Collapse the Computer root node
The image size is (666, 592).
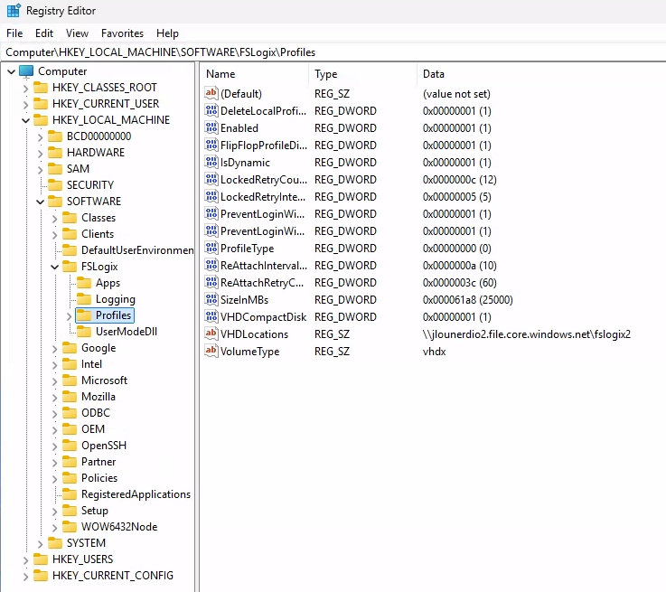tap(12, 71)
